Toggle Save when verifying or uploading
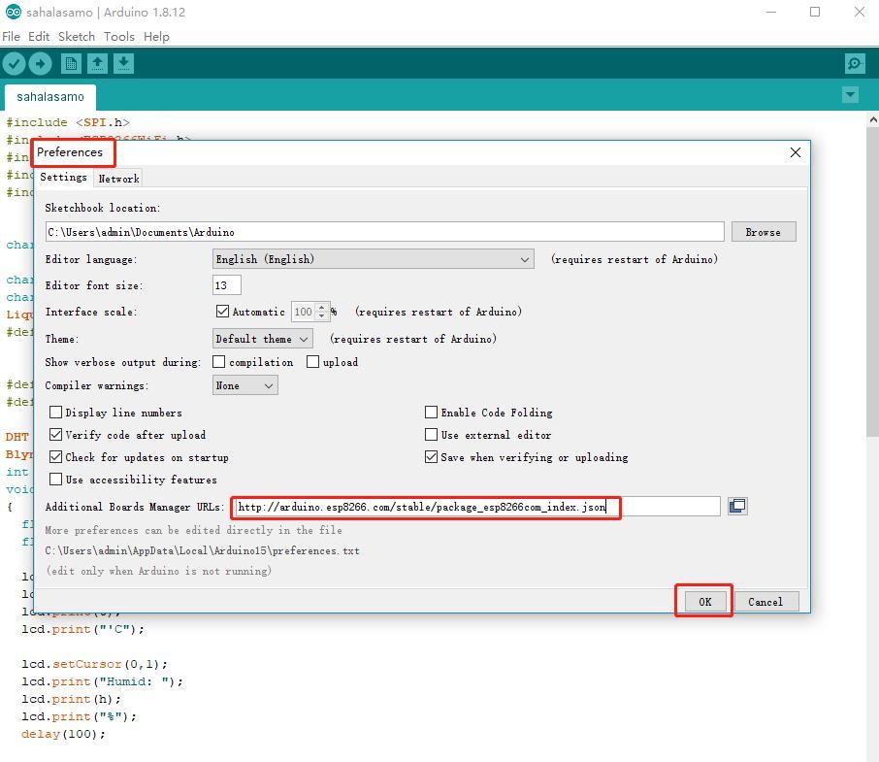This screenshot has height=762, width=879. click(x=431, y=457)
